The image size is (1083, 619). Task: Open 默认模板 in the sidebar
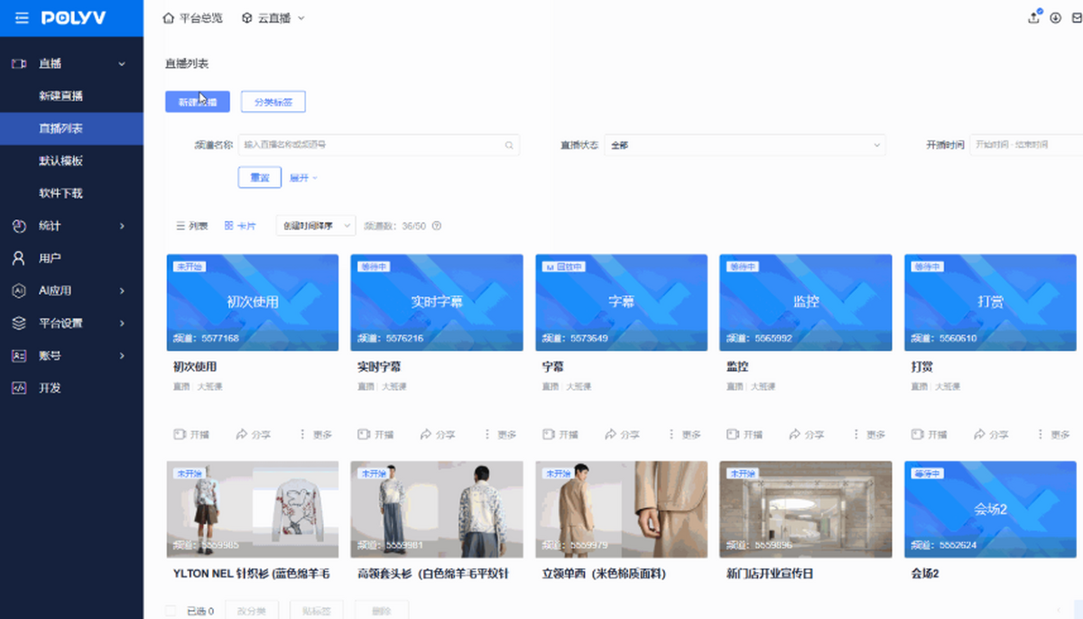[61, 161]
